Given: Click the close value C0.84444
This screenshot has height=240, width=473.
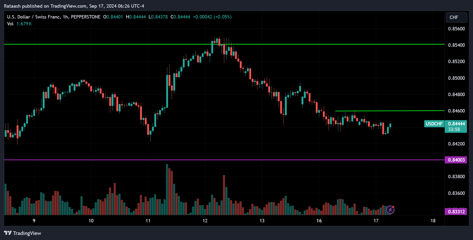Looking at the screenshot, I should coord(180,17).
